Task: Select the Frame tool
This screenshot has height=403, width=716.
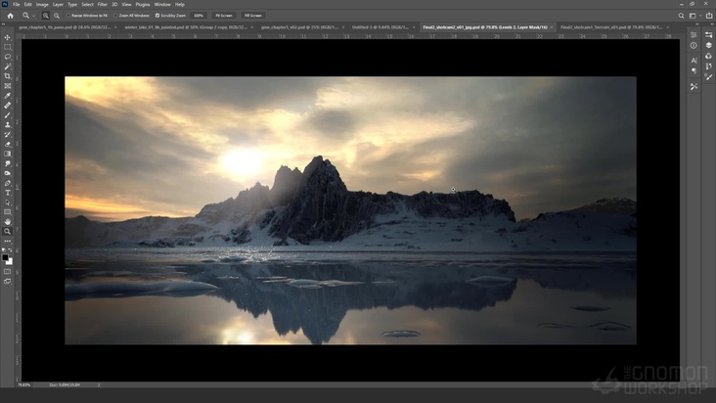Action: click(x=7, y=86)
